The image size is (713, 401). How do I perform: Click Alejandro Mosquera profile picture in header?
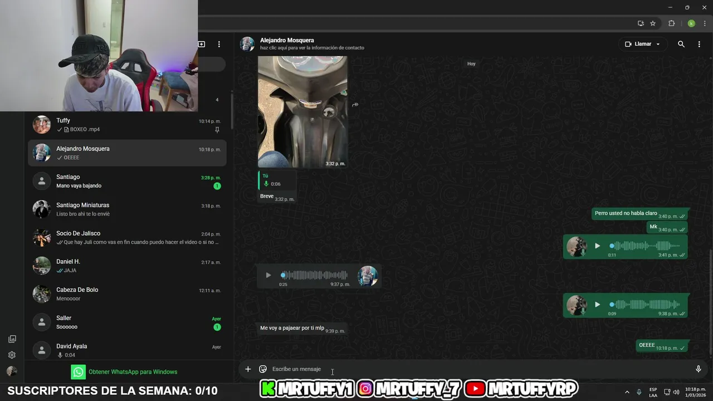pos(247,44)
